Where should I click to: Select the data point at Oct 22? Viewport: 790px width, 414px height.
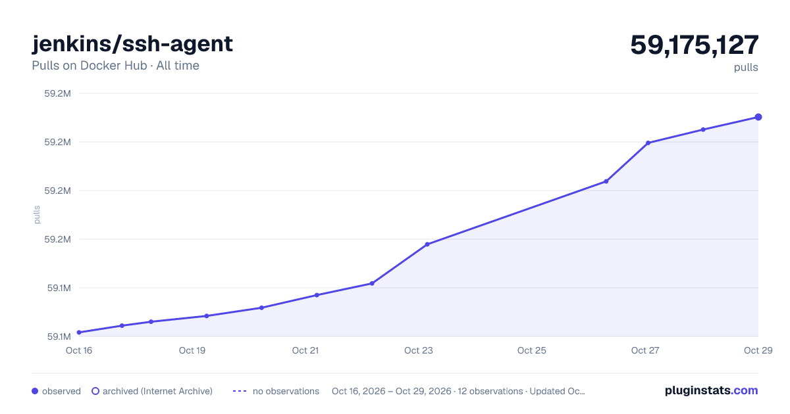pos(372,283)
